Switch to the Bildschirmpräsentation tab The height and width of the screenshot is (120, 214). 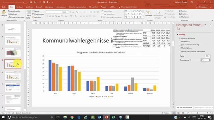pyautogui.click(x=78, y=7)
